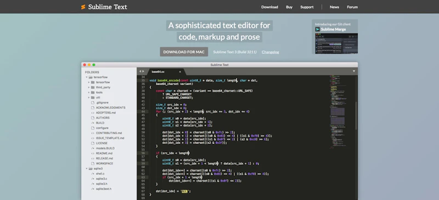Click the sqlite3.c file icon
The width and height of the screenshot is (439, 200).
93,179
